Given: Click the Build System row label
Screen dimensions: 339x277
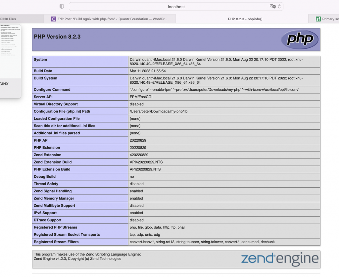Looking at the screenshot, I should [x=45, y=78].
